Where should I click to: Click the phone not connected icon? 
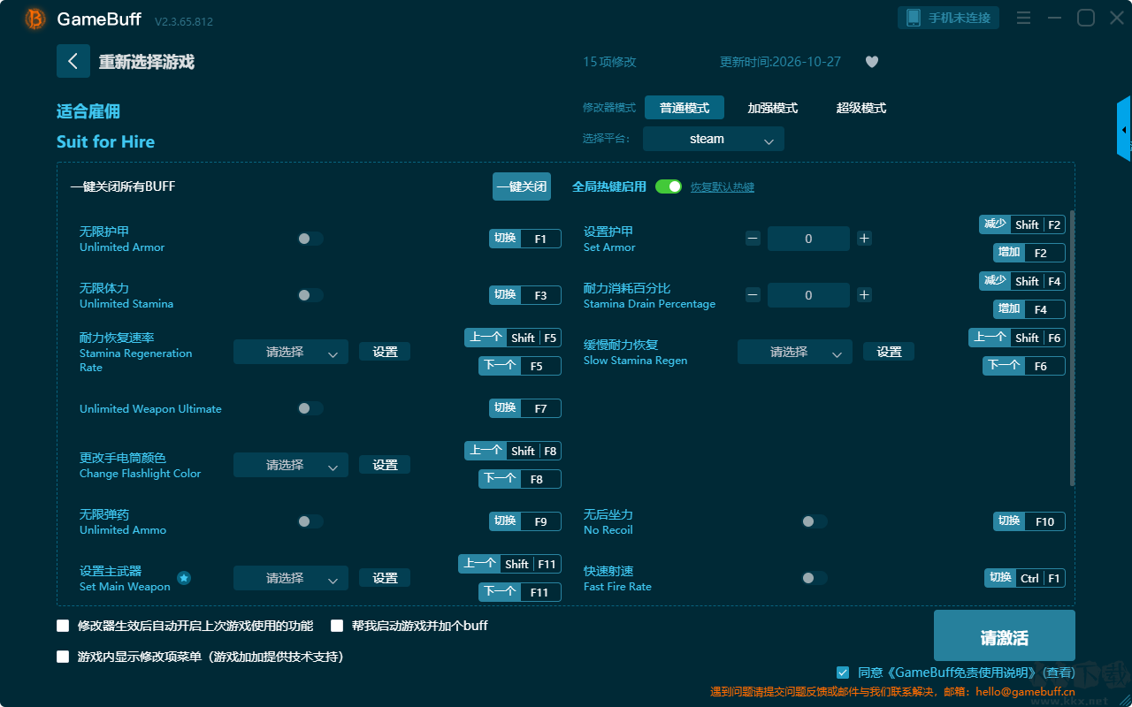point(914,18)
